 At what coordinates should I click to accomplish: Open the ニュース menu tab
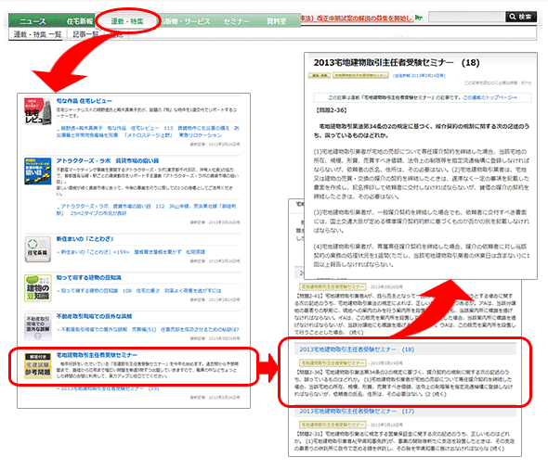click(33, 21)
